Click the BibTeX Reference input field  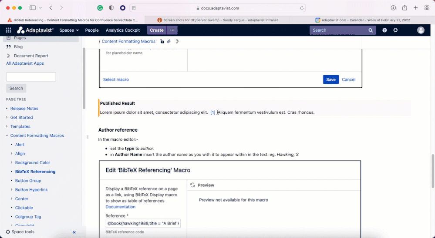[143, 223]
